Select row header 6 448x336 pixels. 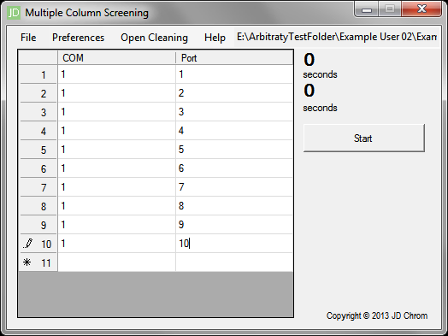pos(38,168)
